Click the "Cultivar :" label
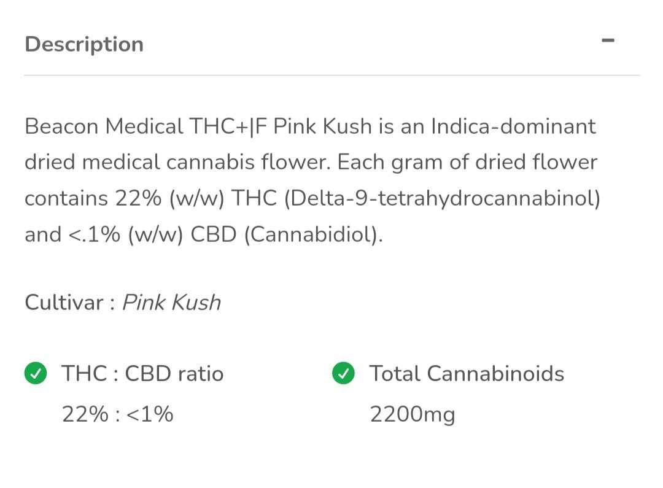 pos(70,302)
